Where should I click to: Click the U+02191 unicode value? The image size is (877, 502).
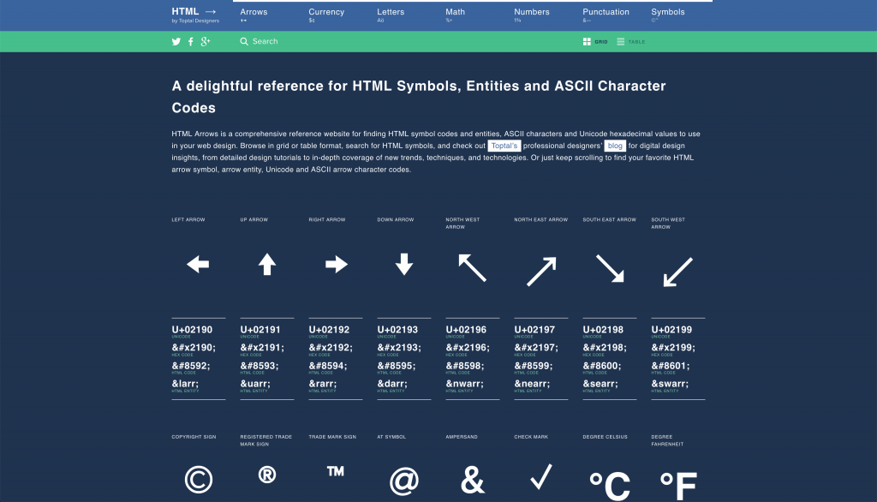click(x=260, y=330)
